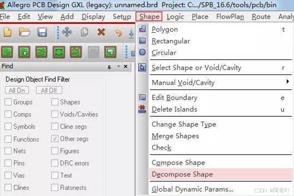Viewport: 294px width, 196px height.
Task: Click the fifth green board icon in second row
Action: [x=76, y=52]
